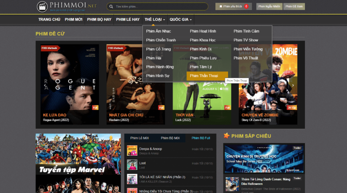The height and width of the screenshot is (193, 347).
Task: Click the Loot series thumbnail icon
Action: coord(132,165)
